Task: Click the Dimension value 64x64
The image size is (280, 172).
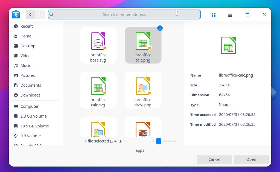Action: pos(224,95)
